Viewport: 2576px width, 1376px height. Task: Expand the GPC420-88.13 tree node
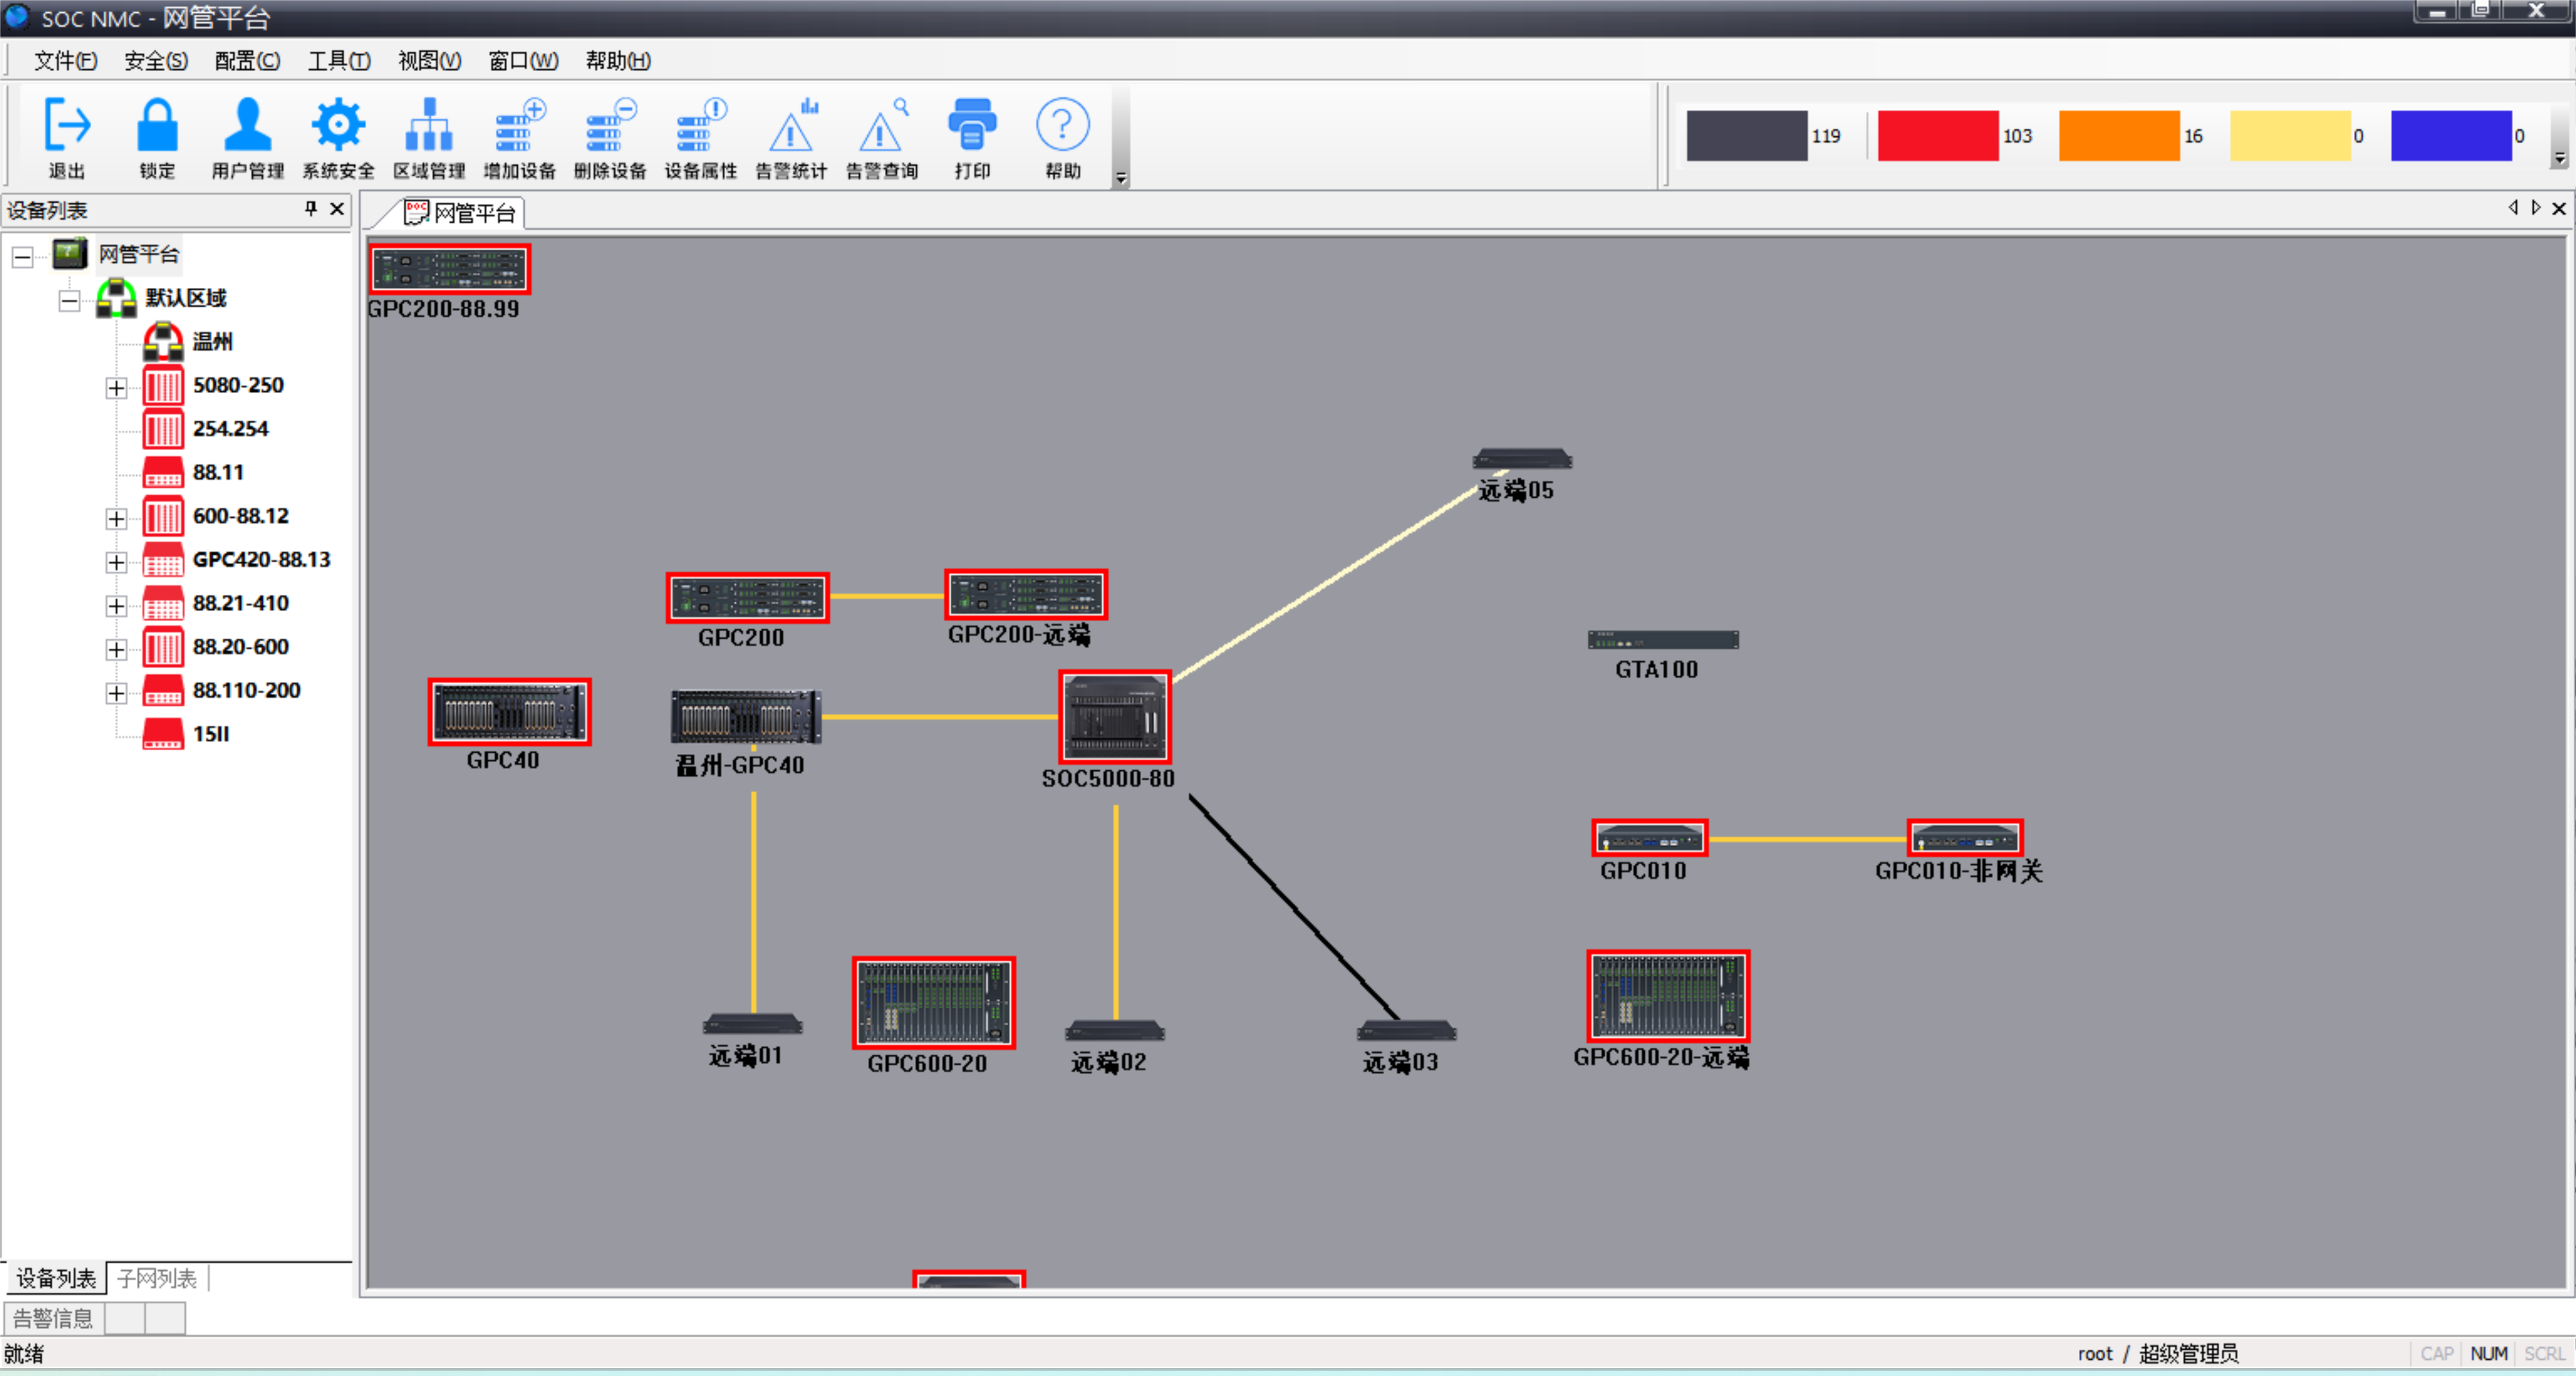pyautogui.click(x=116, y=562)
